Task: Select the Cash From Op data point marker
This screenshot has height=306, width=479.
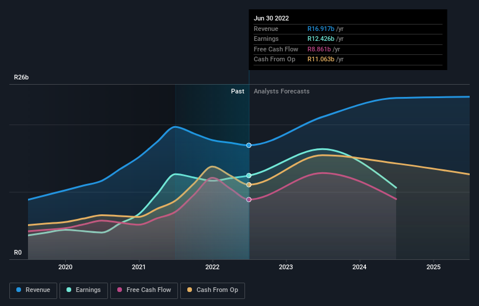Action: click(x=249, y=185)
